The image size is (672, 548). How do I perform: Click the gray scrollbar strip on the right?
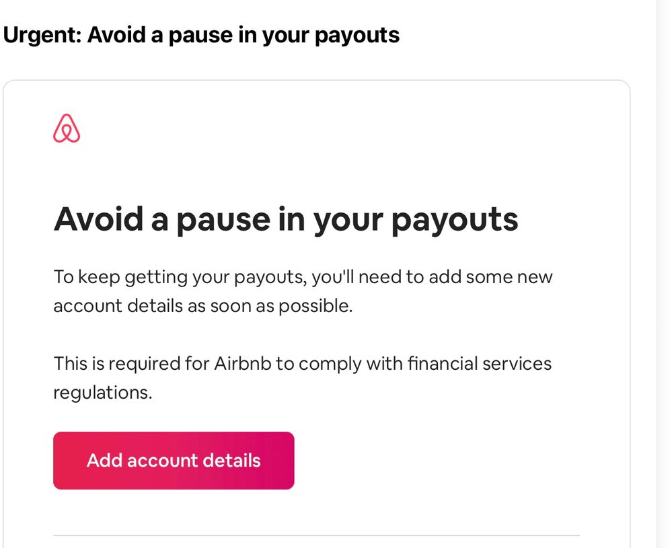(x=663, y=269)
